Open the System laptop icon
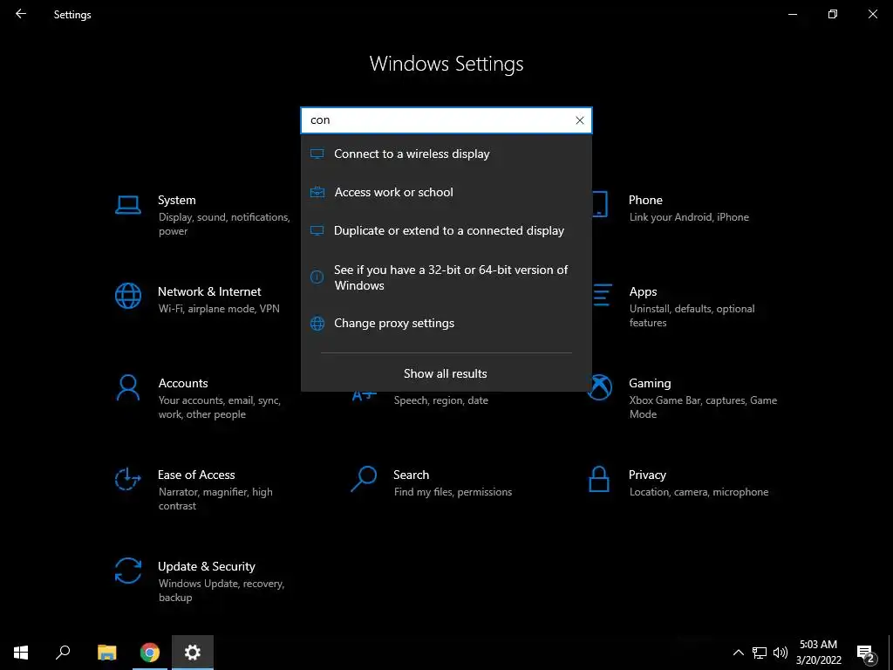This screenshot has width=893, height=670. coord(128,205)
